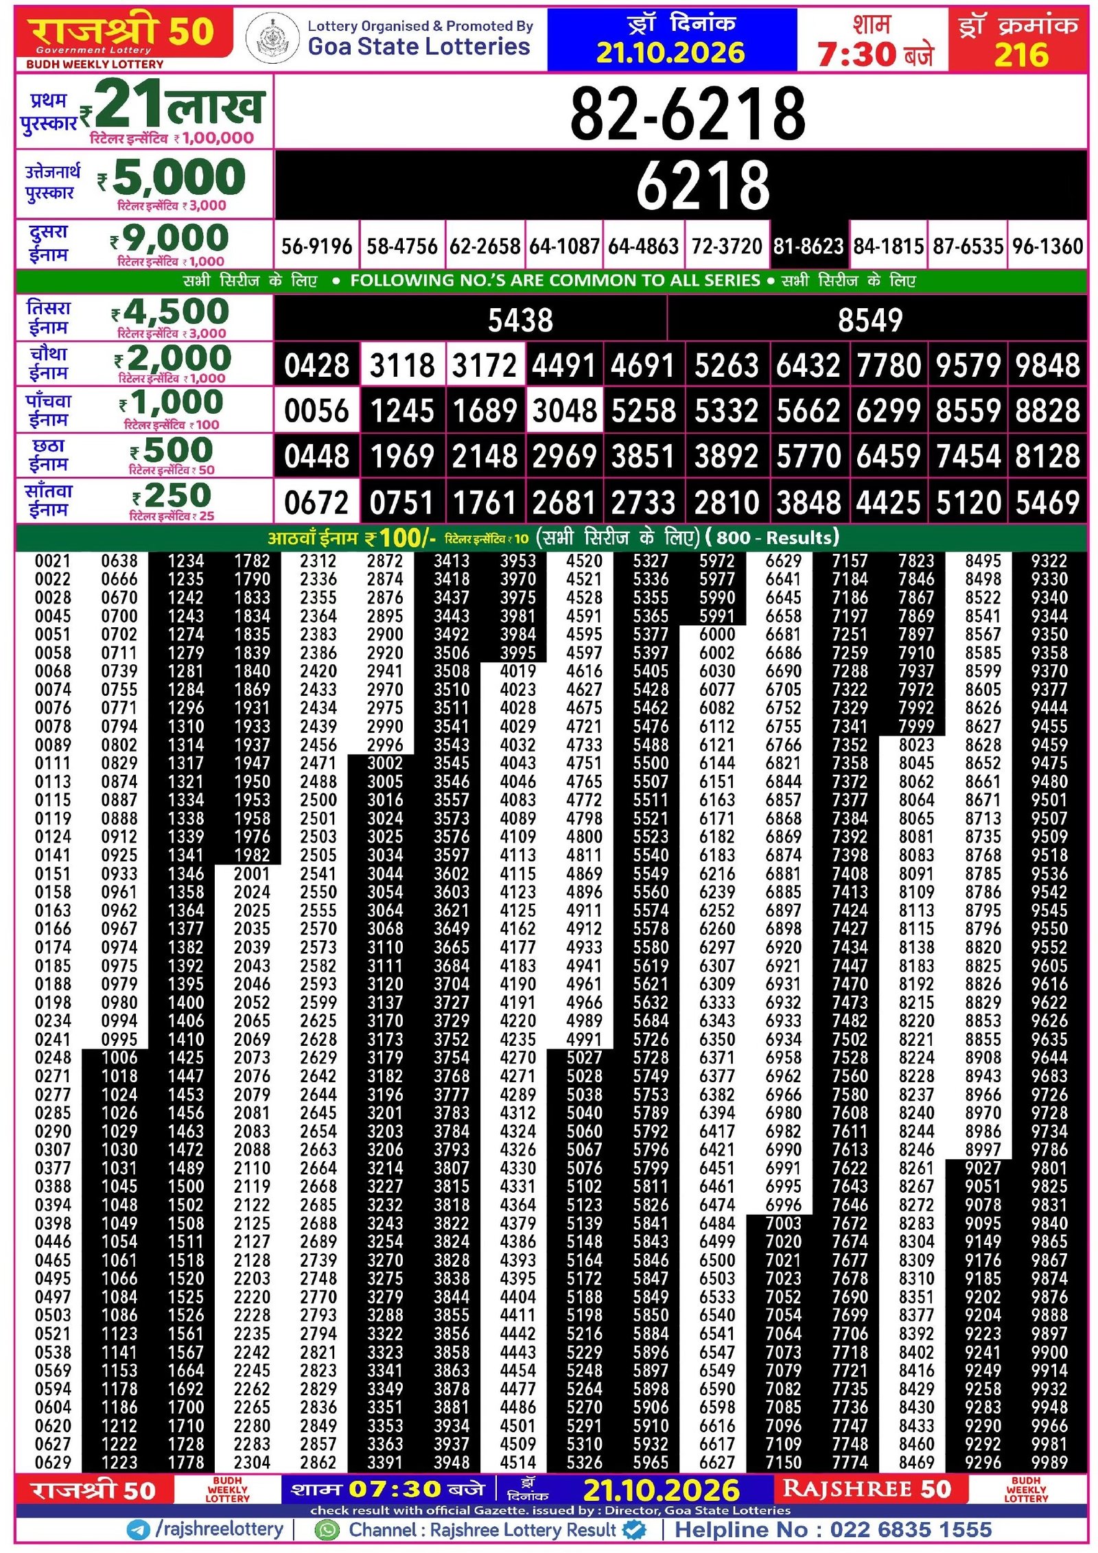Select the consolation number 6218
Viewport: 1098px width, 1553px height.
point(703,186)
